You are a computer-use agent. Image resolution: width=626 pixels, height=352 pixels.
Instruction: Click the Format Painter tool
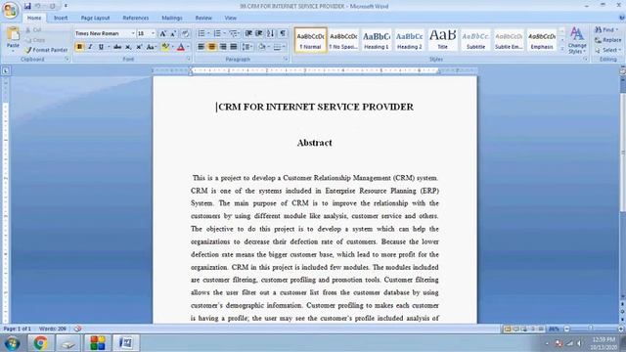tap(46, 50)
